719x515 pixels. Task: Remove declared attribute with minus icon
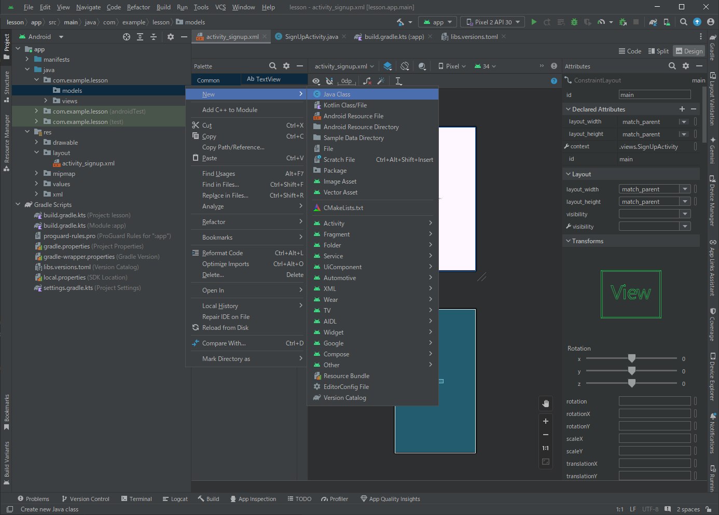[x=694, y=109]
